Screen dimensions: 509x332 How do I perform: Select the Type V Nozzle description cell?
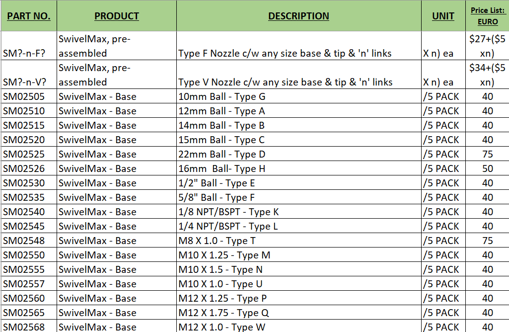point(298,75)
